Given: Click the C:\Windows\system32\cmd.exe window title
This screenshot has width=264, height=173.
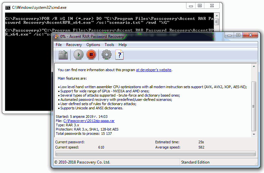Looking at the screenshot, I should coord(39,8).
